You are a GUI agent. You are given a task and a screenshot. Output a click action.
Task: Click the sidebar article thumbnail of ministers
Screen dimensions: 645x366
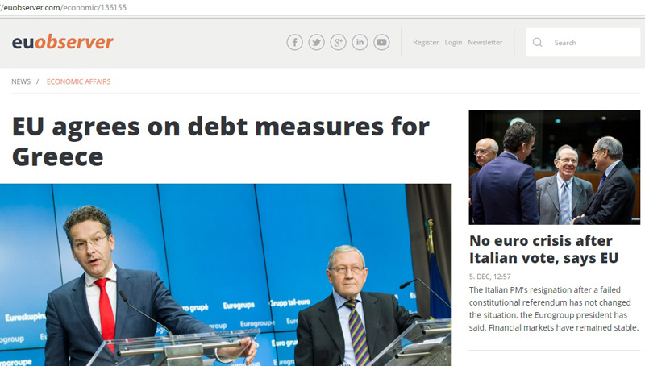click(555, 168)
